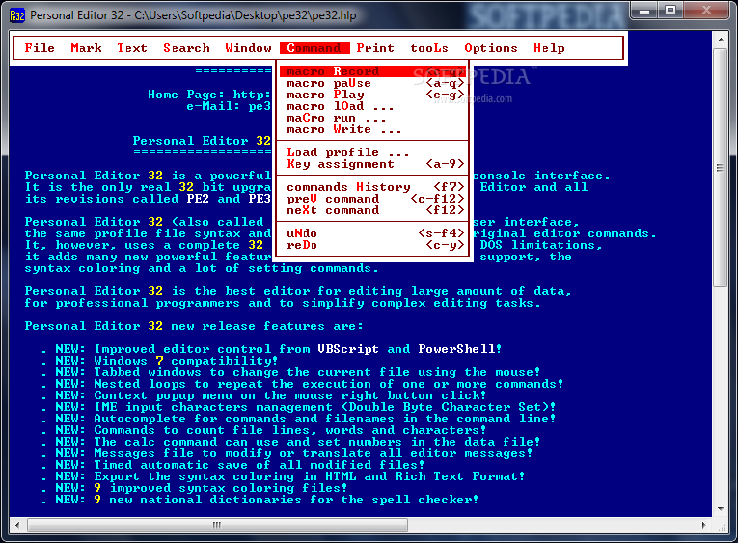Click 'IME input characters management' line
Screen dimensions: 738x543
tap(324, 407)
